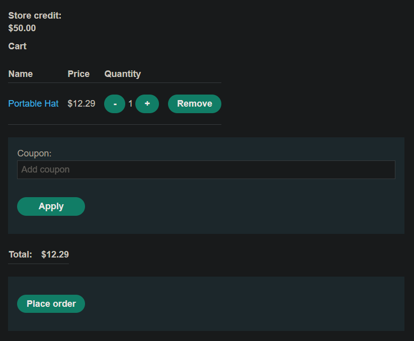Viewport: 414px width, 341px height.
Task: Apply the entered coupon code
Action: [x=51, y=206]
